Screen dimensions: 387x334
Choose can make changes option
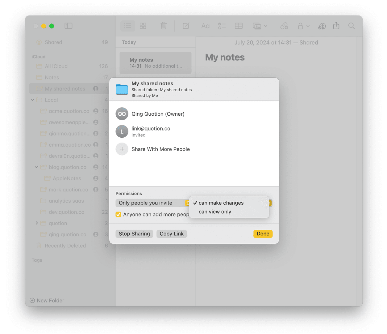[x=221, y=203]
